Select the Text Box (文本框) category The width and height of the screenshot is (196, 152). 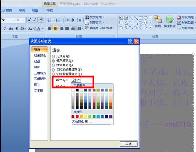pyautogui.click(x=38, y=91)
